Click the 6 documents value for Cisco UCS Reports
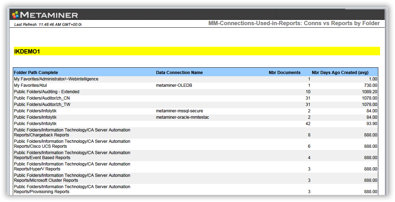 coord(309,146)
